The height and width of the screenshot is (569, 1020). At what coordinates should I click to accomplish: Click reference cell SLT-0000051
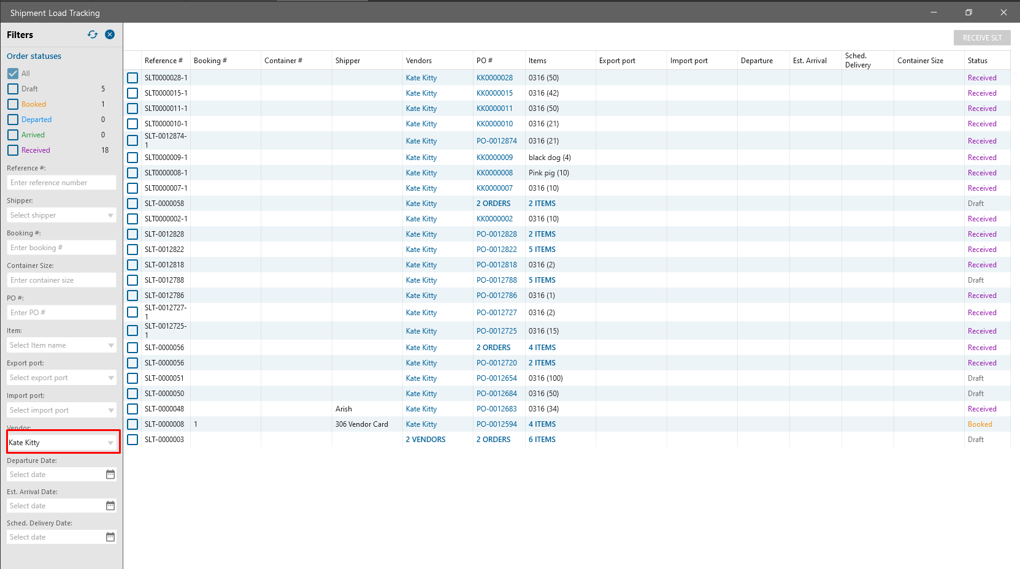click(164, 378)
